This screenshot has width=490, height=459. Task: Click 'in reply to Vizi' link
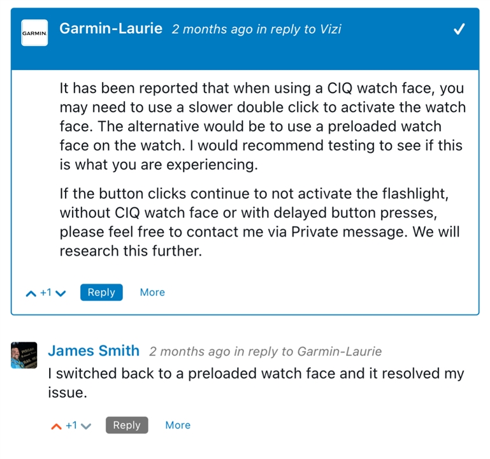[299, 29]
